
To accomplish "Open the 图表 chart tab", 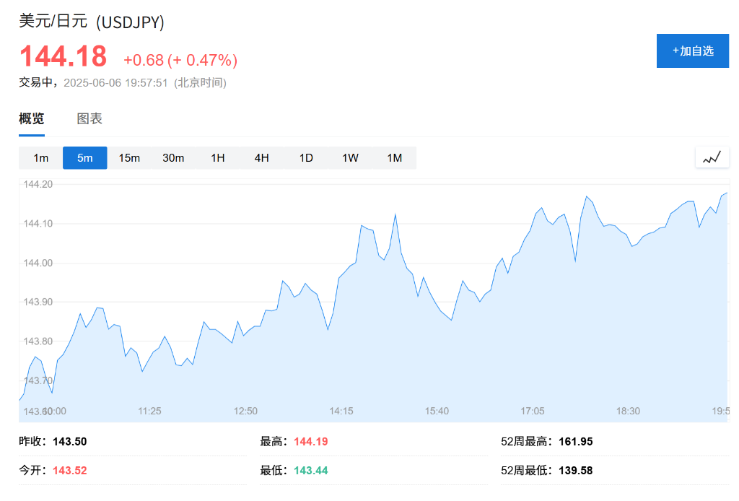I will 89,119.
